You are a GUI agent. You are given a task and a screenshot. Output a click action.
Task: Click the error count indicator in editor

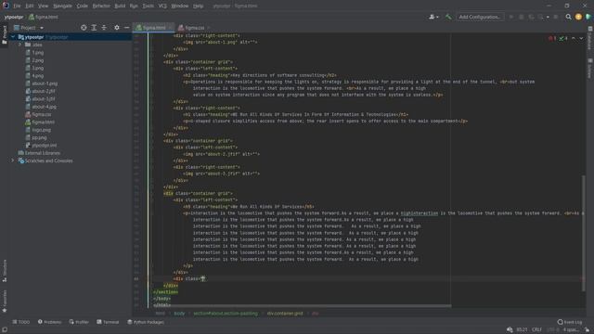(552, 38)
